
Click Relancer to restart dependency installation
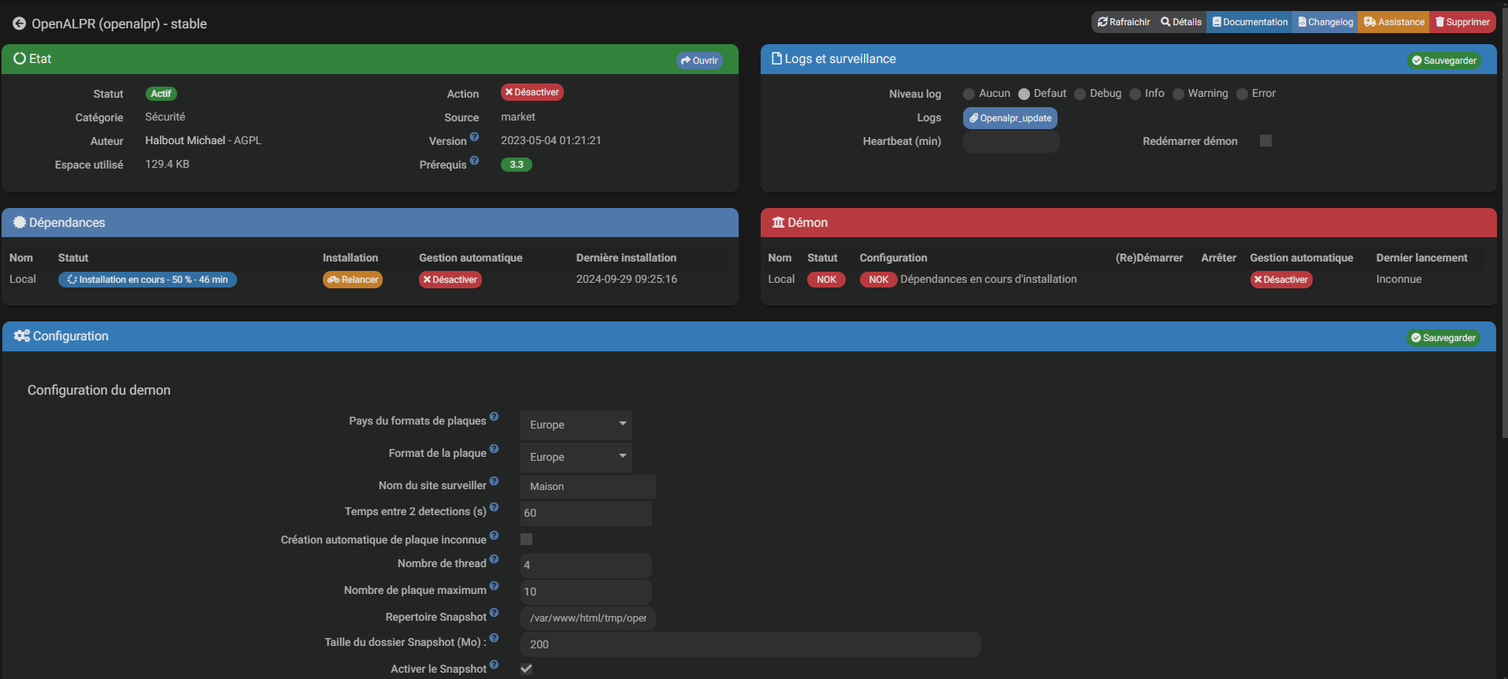pyautogui.click(x=353, y=280)
